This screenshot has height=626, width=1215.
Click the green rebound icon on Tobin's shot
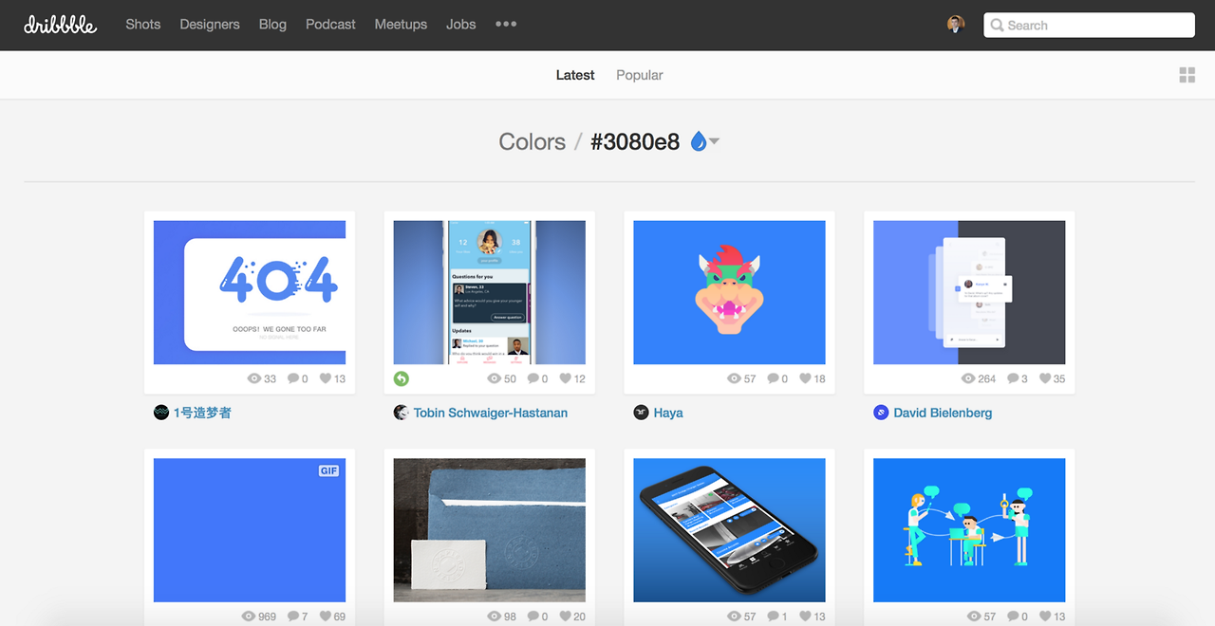402,378
